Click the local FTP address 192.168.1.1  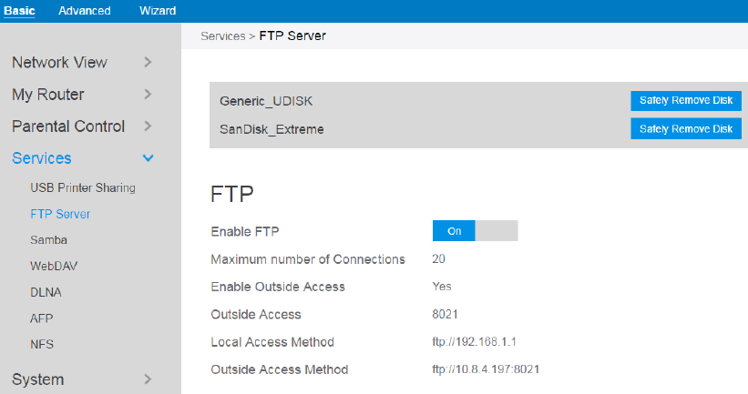click(478, 342)
